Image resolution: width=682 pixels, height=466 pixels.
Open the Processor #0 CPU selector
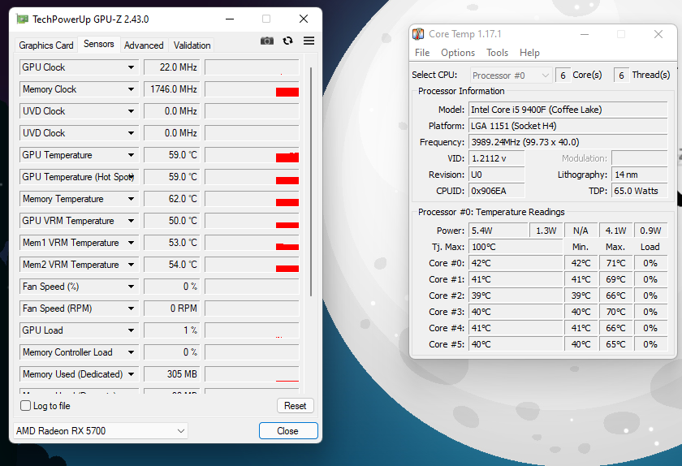511,76
